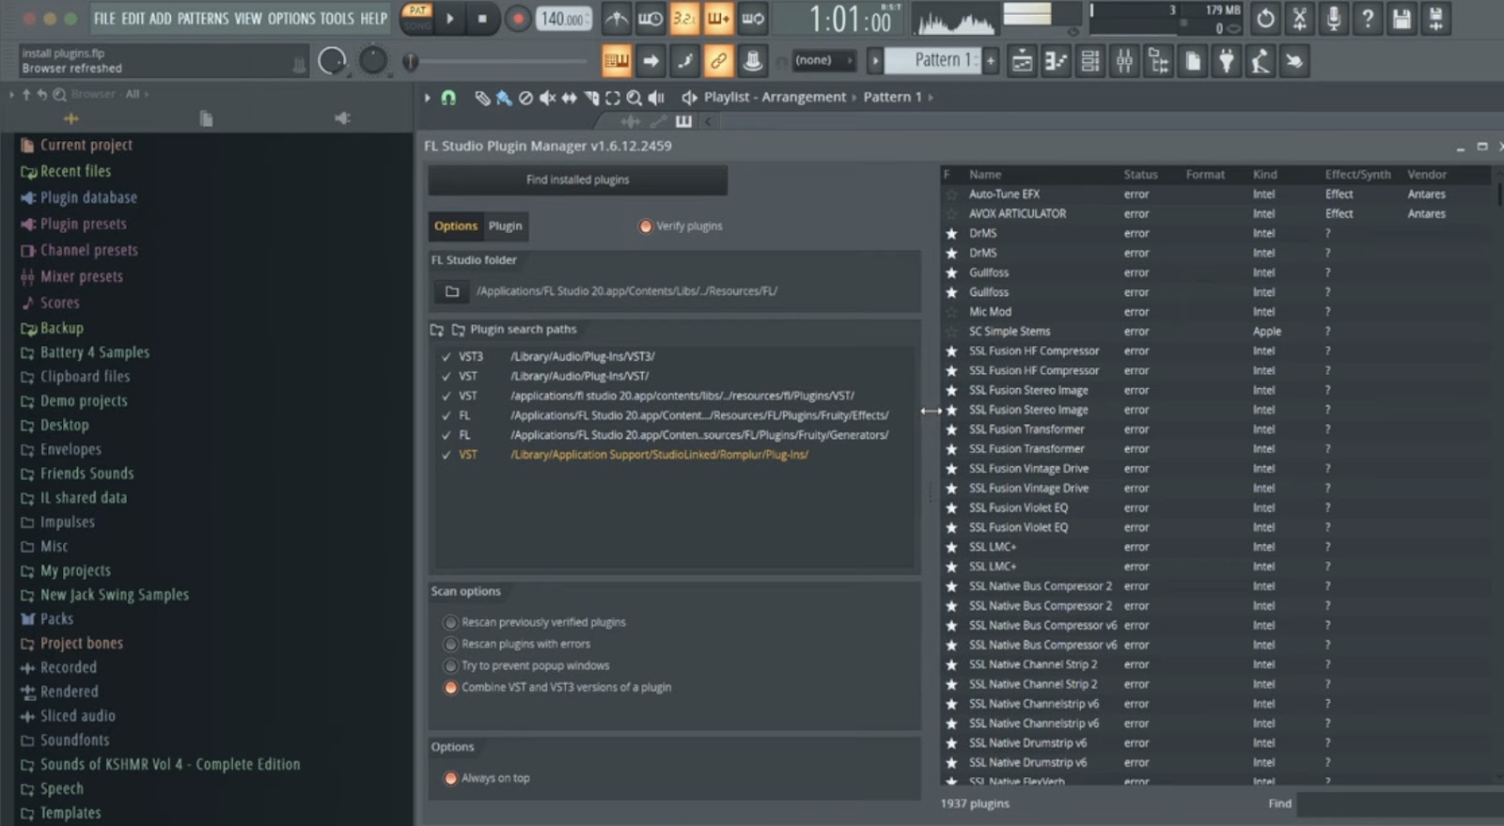Toggle the 3-2-1 countdown before recording
1504x826 pixels.
(684, 18)
